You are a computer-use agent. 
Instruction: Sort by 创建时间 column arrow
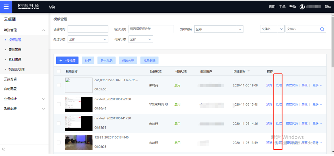click(x=249, y=71)
